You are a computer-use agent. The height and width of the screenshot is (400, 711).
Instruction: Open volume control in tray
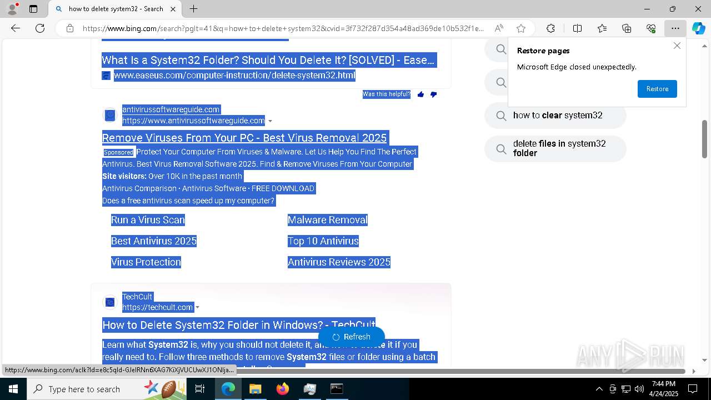point(639,389)
